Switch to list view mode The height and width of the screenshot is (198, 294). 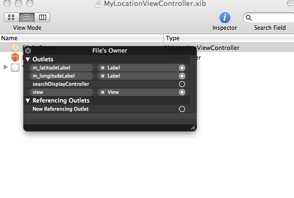point(27,17)
